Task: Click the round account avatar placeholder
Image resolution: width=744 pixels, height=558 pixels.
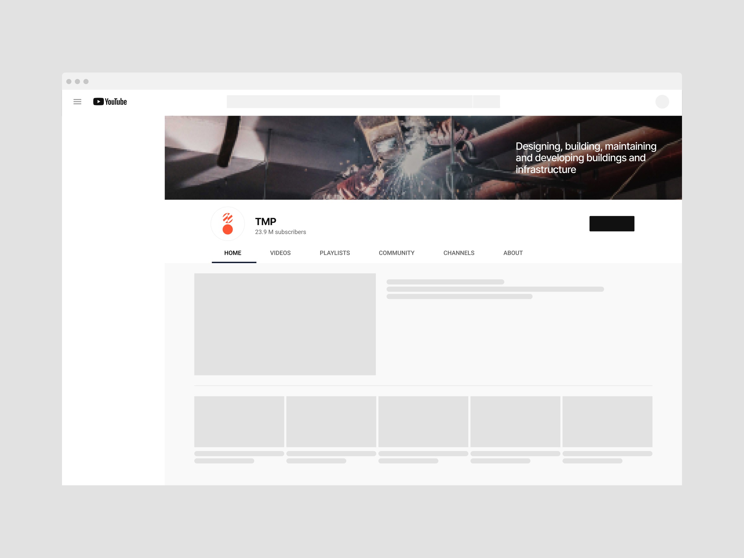Action: pos(662,102)
